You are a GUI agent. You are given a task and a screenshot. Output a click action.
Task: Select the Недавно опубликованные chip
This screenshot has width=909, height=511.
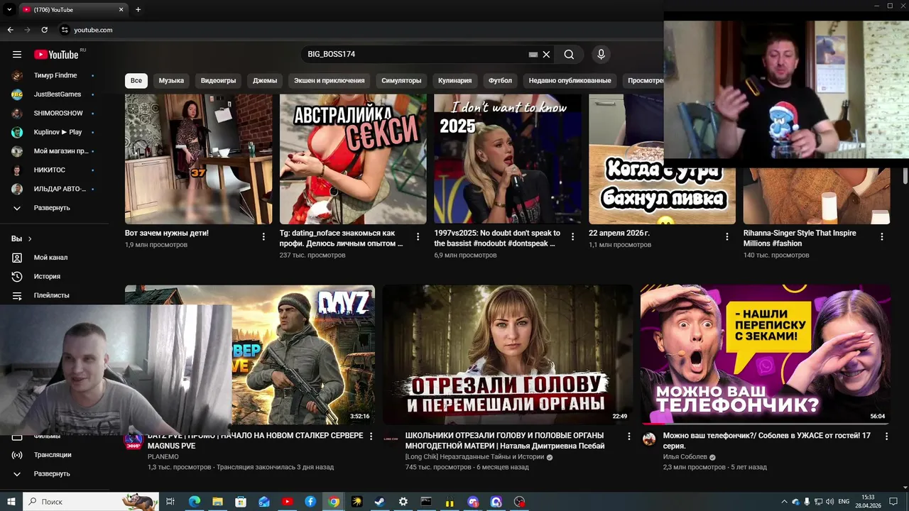coord(570,81)
